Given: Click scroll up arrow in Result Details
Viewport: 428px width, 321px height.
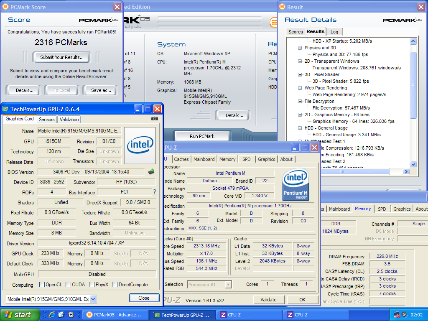Looking at the screenshot, I should pos(413,41).
